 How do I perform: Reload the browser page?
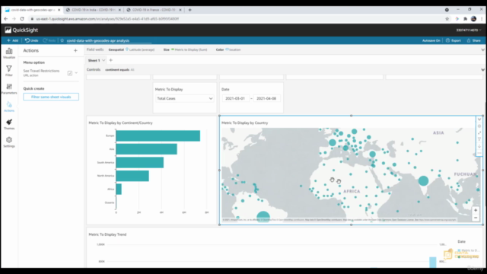(22, 18)
